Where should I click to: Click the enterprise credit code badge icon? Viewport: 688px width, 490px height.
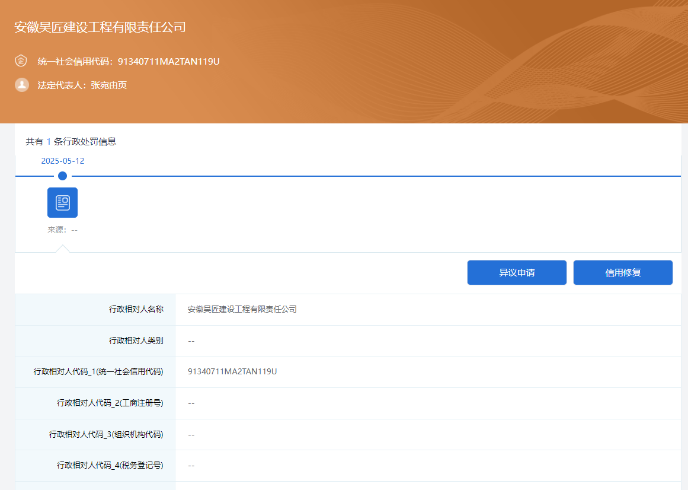[21, 61]
